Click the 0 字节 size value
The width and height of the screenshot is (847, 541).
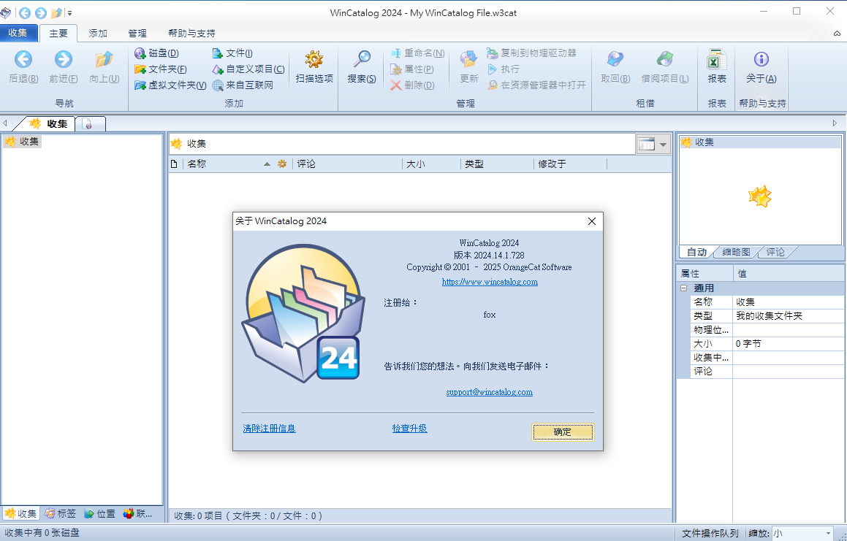789,343
